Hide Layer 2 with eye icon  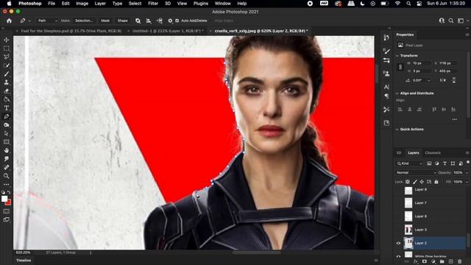(398, 243)
